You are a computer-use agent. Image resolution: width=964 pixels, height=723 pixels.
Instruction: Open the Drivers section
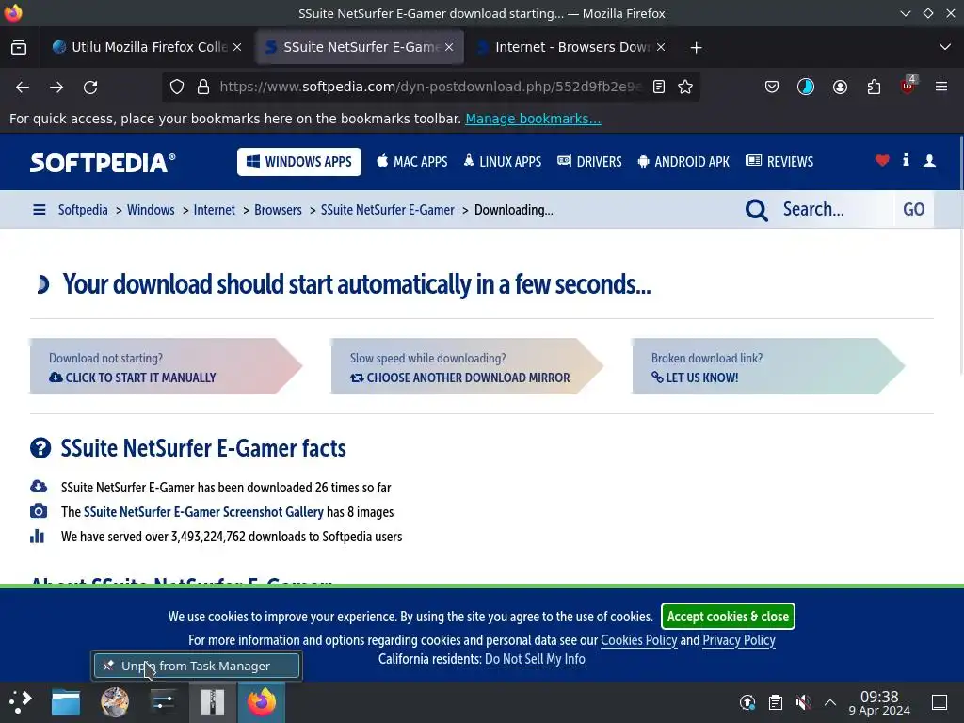click(589, 162)
